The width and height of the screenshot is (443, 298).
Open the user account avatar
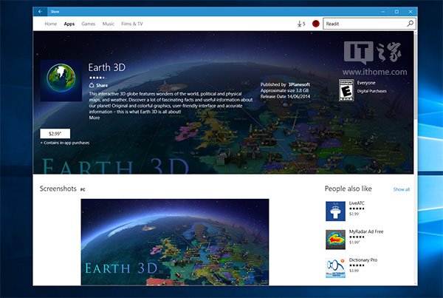pyautogui.click(x=316, y=24)
